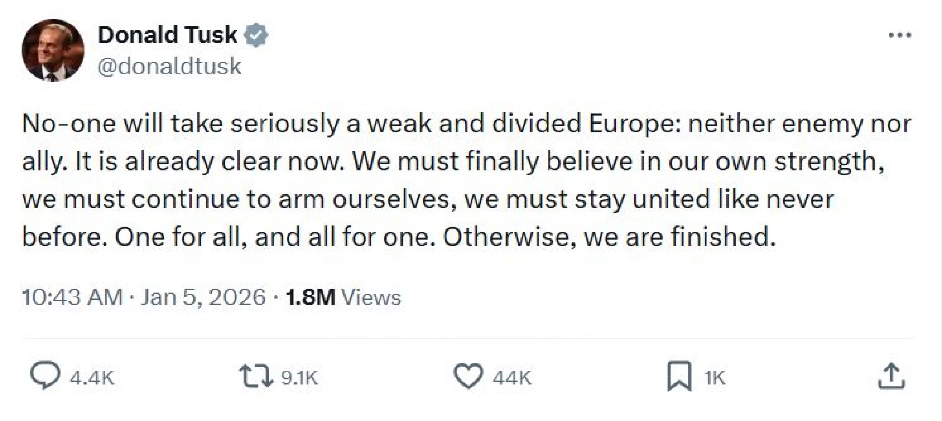This screenshot has width=942, height=421.
Task: Click the 9.1K reposts count
Action: [x=299, y=378]
